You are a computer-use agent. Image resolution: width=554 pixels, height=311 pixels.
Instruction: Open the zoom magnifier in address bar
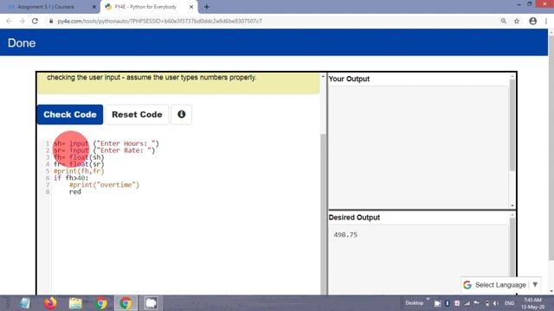504,21
